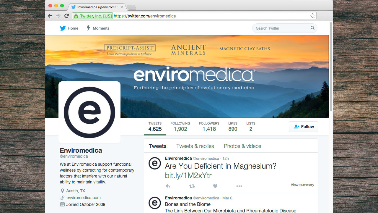Open the Moments page
Viewport: 378px width, 213px height.
98,28
